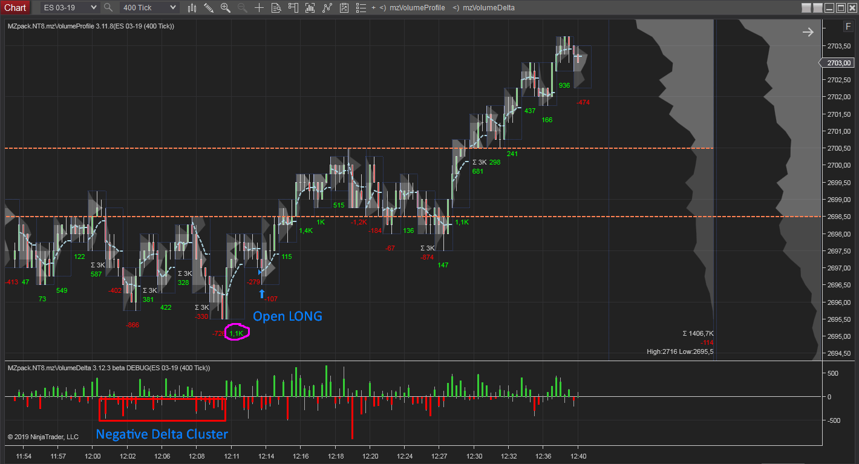Click the 2703,00 current price marker
859x464 pixels.
pyautogui.click(x=837, y=63)
